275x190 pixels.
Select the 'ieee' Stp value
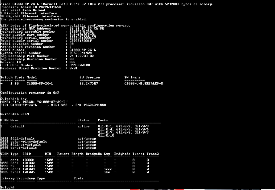(108, 169)
